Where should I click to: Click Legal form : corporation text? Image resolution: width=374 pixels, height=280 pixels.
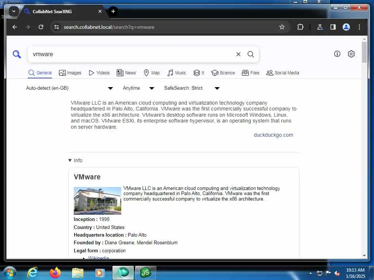[99, 251]
